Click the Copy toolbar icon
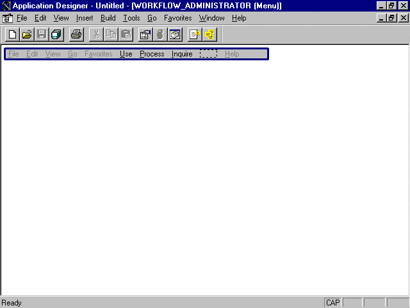The width and height of the screenshot is (410, 308). (x=111, y=35)
